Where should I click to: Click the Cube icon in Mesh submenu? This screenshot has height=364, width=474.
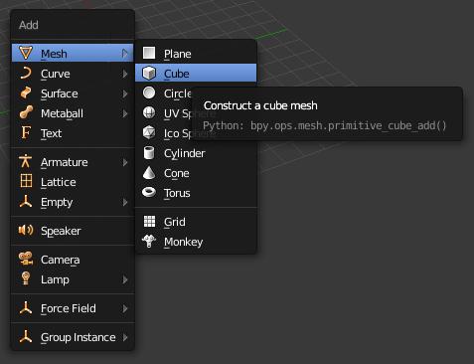149,73
